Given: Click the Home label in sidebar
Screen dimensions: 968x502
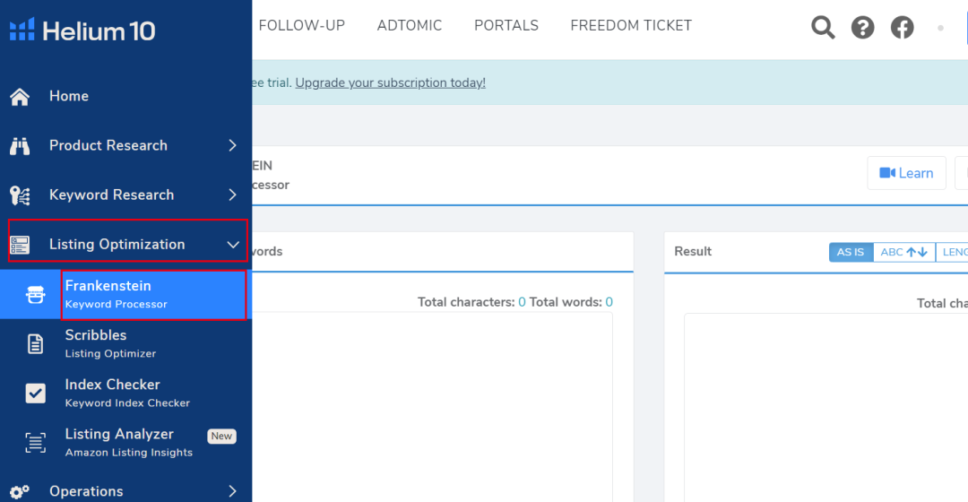Looking at the screenshot, I should click(68, 96).
